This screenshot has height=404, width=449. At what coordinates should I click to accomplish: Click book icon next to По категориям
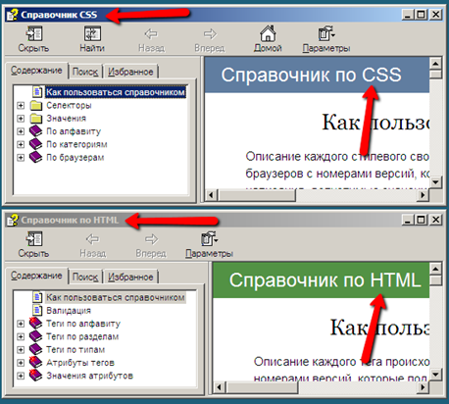click(x=36, y=144)
